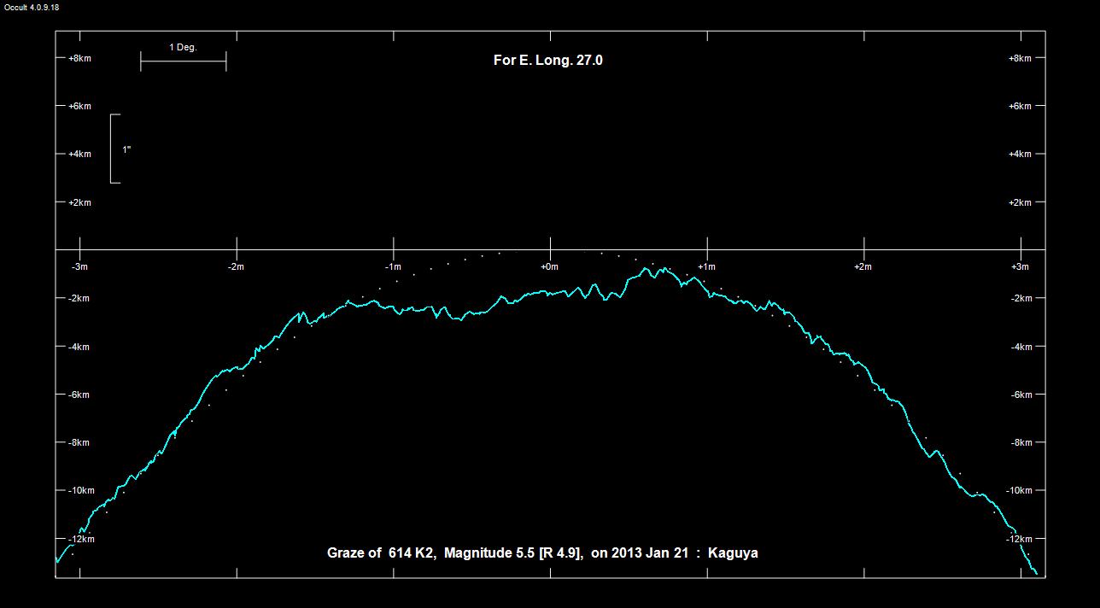Click the +1m time axis marker
Image resolution: width=1100 pixels, height=608 pixels.
click(x=706, y=266)
